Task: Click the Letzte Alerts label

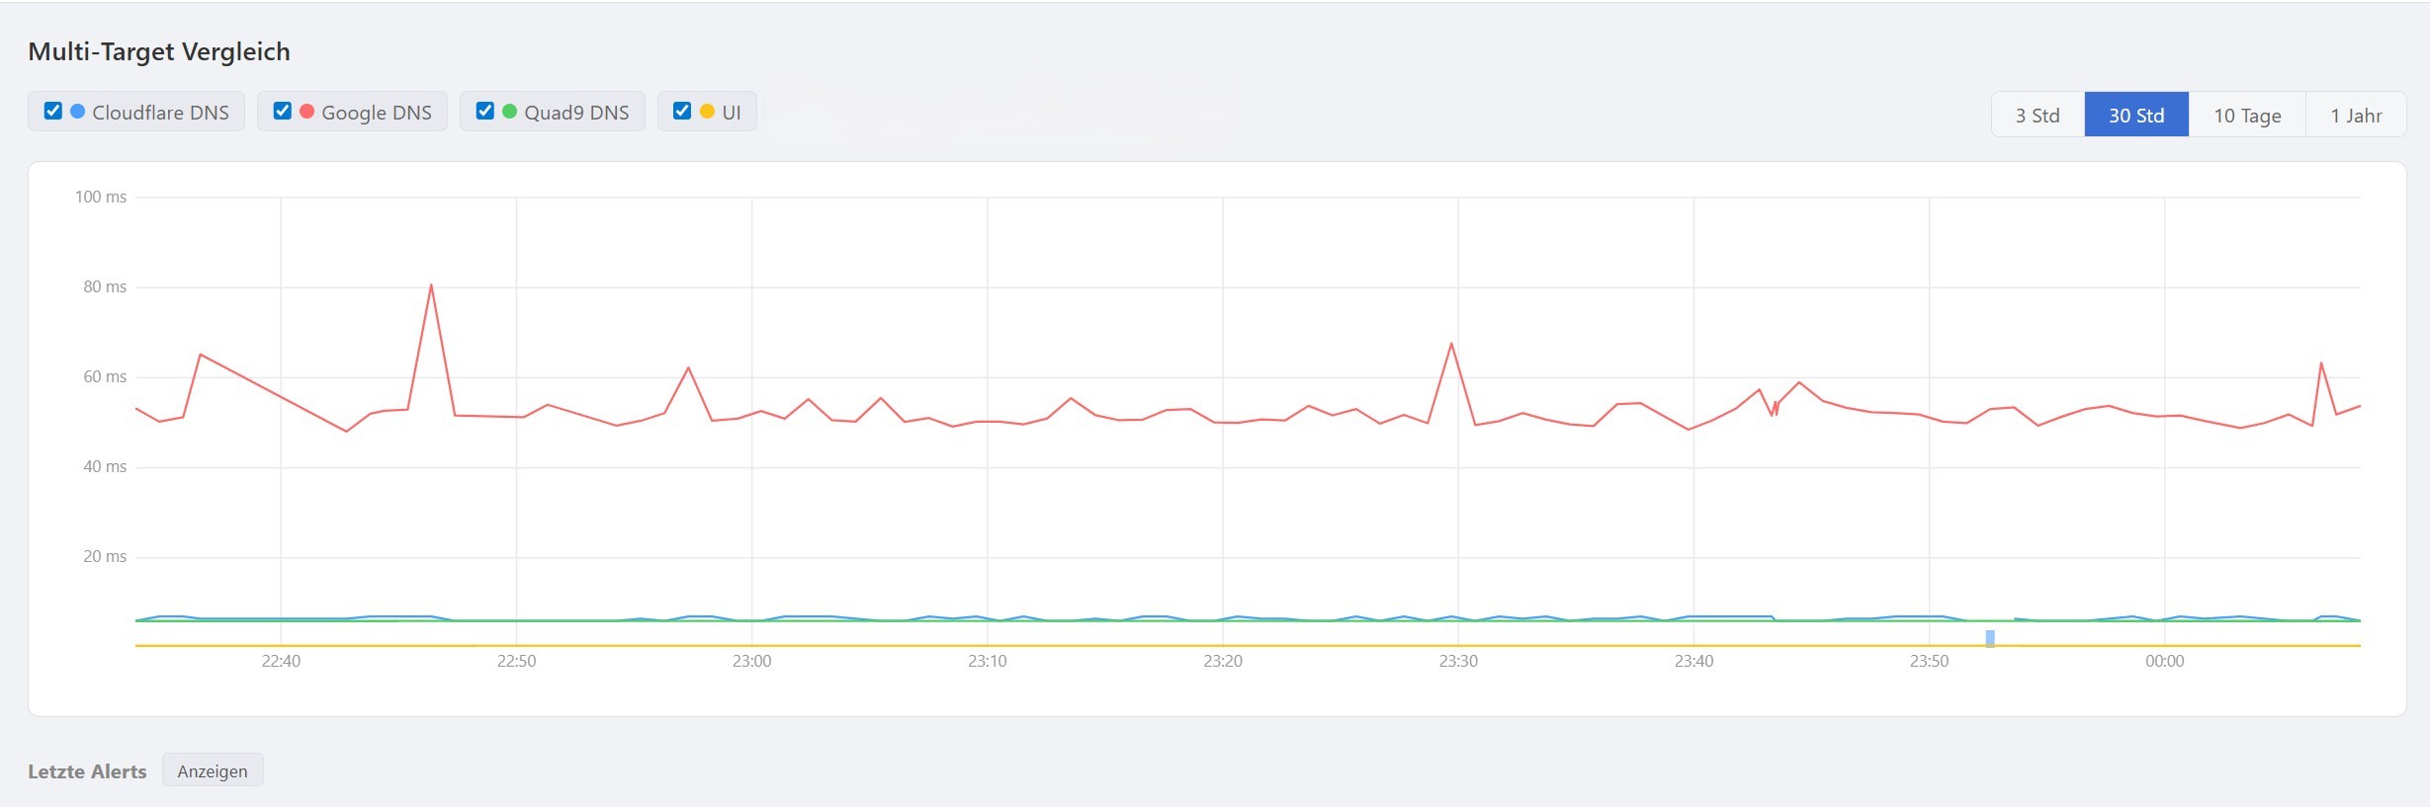Action: pyautogui.click(x=87, y=771)
